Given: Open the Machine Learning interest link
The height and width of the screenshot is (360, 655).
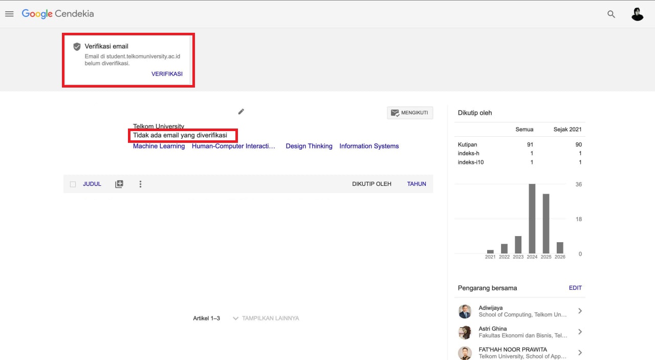Looking at the screenshot, I should pyautogui.click(x=159, y=146).
